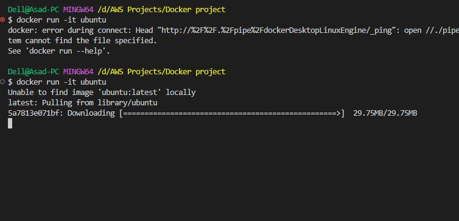459x221 pixels.
Task: Click 'tem cannot find the file specified' line
Action: point(83,41)
